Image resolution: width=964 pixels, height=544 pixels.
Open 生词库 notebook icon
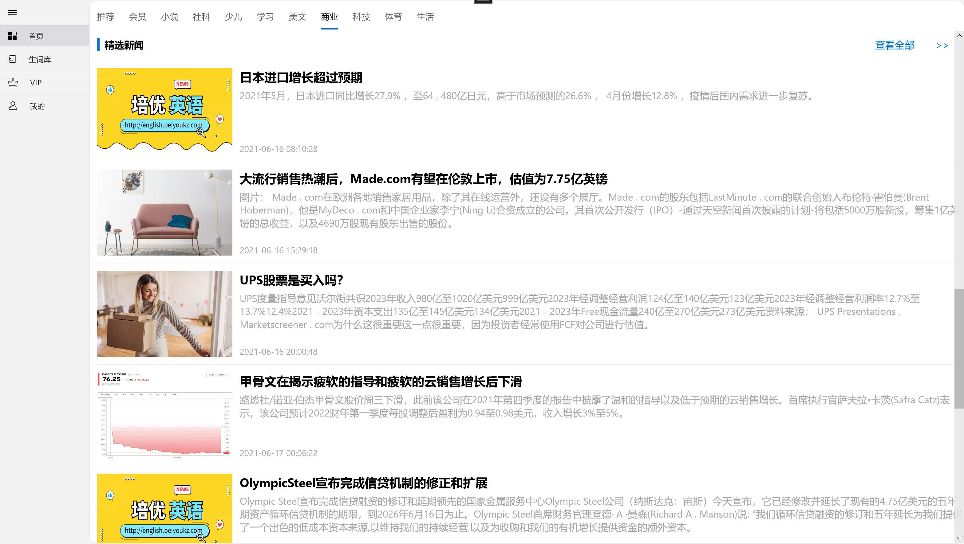[12, 59]
